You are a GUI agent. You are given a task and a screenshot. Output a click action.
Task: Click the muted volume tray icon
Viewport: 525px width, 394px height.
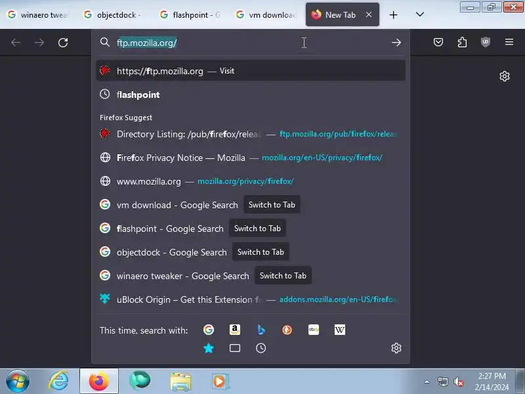458,382
